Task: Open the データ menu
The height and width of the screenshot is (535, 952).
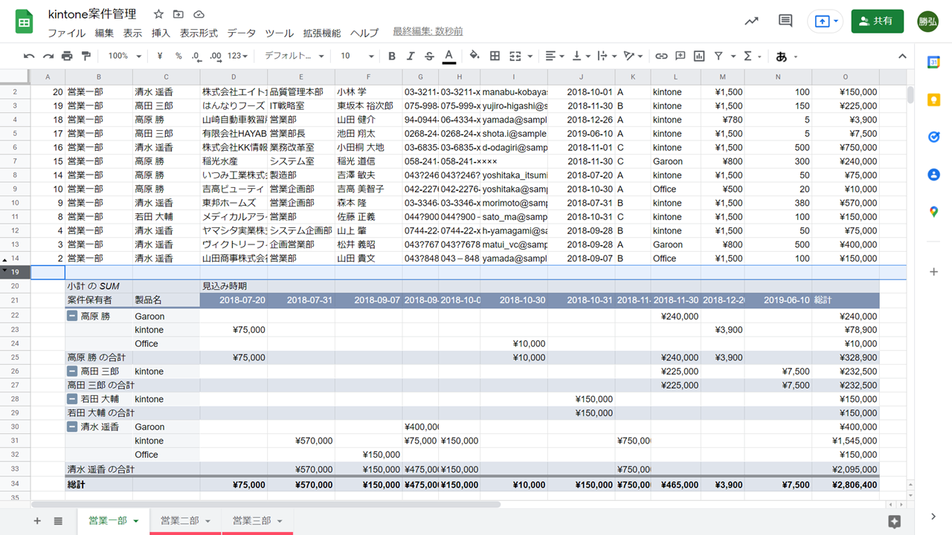Action: coord(242,33)
